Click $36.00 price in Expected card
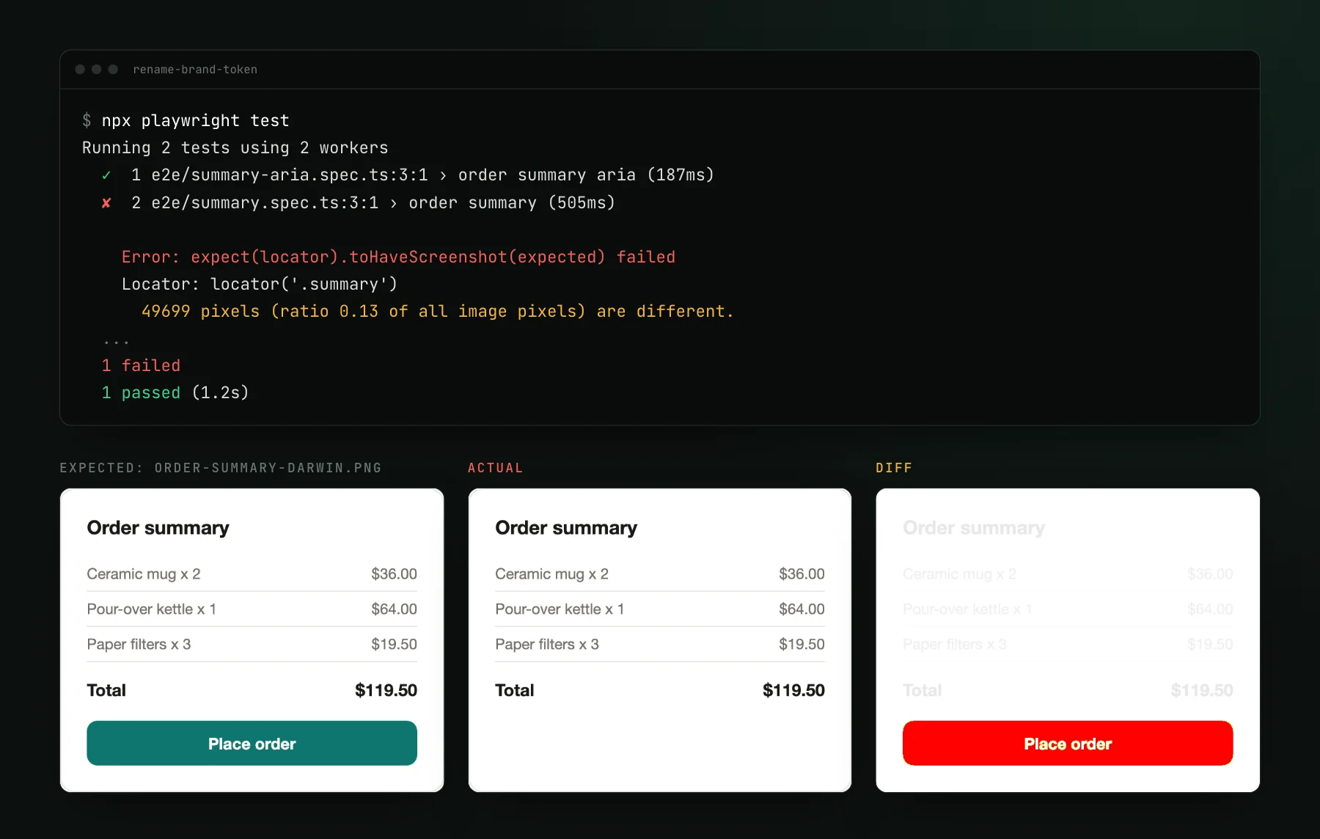1320x839 pixels. pos(394,574)
